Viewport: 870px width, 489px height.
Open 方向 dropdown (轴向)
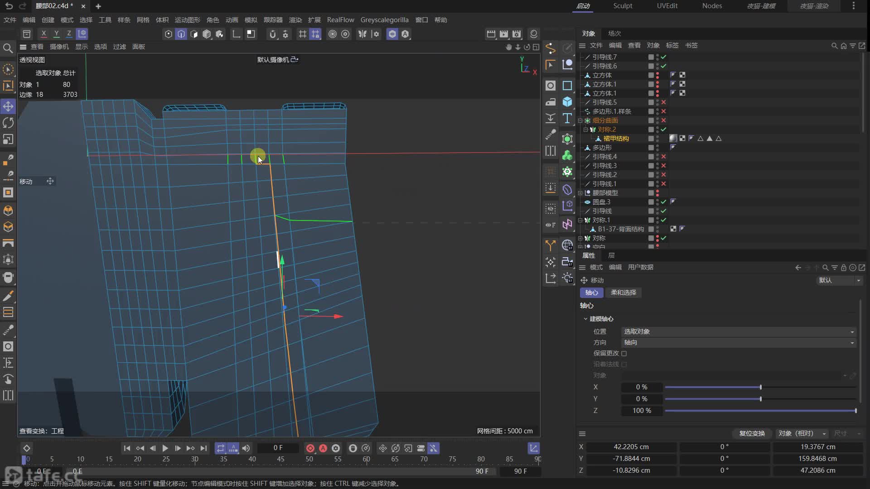pyautogui.click(x=739, y=342)
